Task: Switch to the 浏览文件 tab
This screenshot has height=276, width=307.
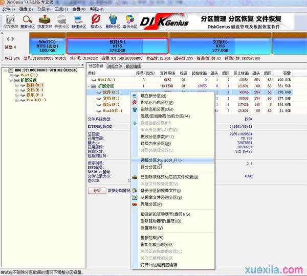Action: pos(115,66)
